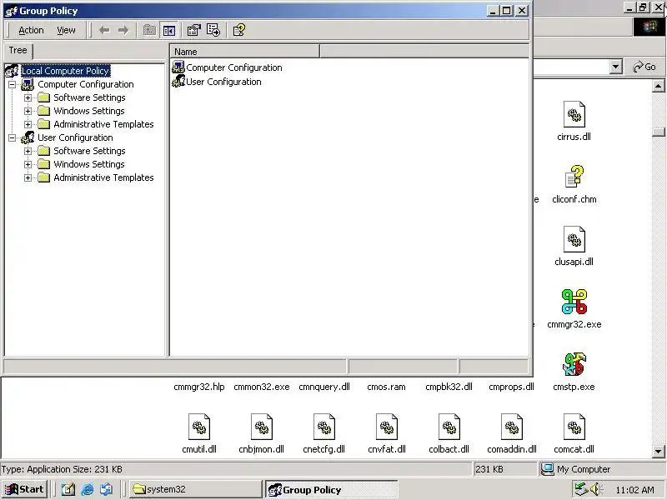This screenshot has height=500, width=667.
Task: Launch Outlook Express from Quick Launch
Action: pyautogui.click(x=107, y=489)
